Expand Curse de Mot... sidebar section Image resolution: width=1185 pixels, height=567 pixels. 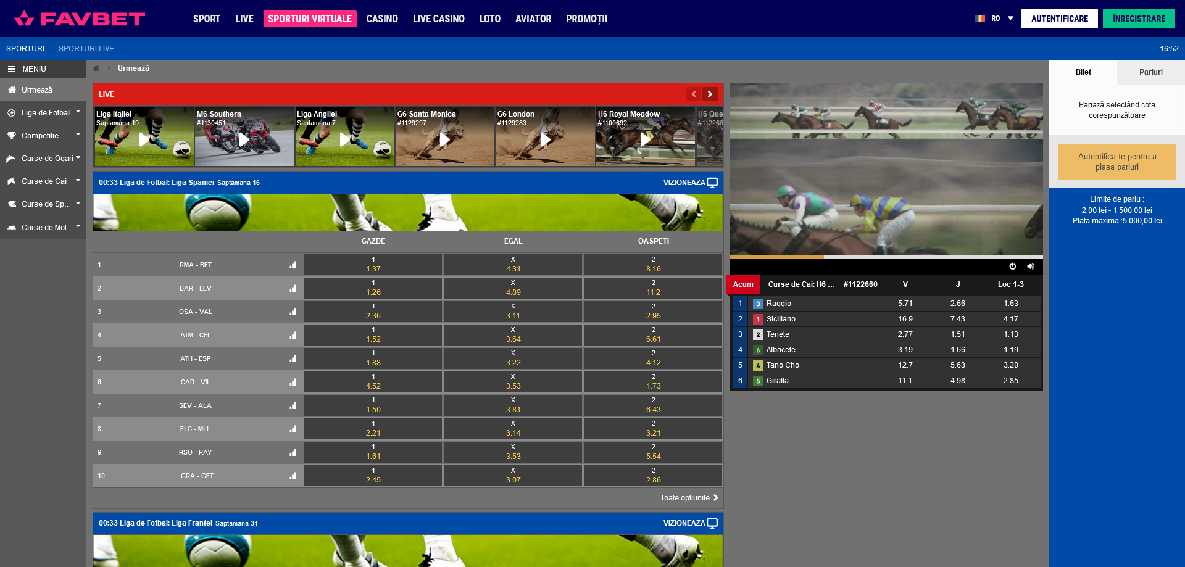[x=78, y=226]
